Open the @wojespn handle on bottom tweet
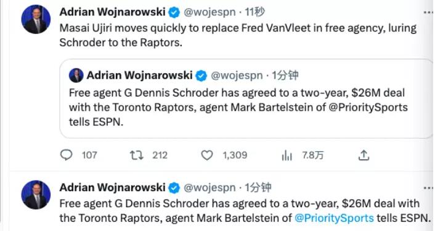The height and width of the screenshot is (231, 435). click(209, 188)
